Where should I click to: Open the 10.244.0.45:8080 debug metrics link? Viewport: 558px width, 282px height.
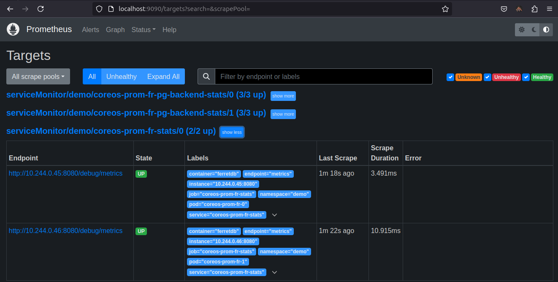pos(65,173)
